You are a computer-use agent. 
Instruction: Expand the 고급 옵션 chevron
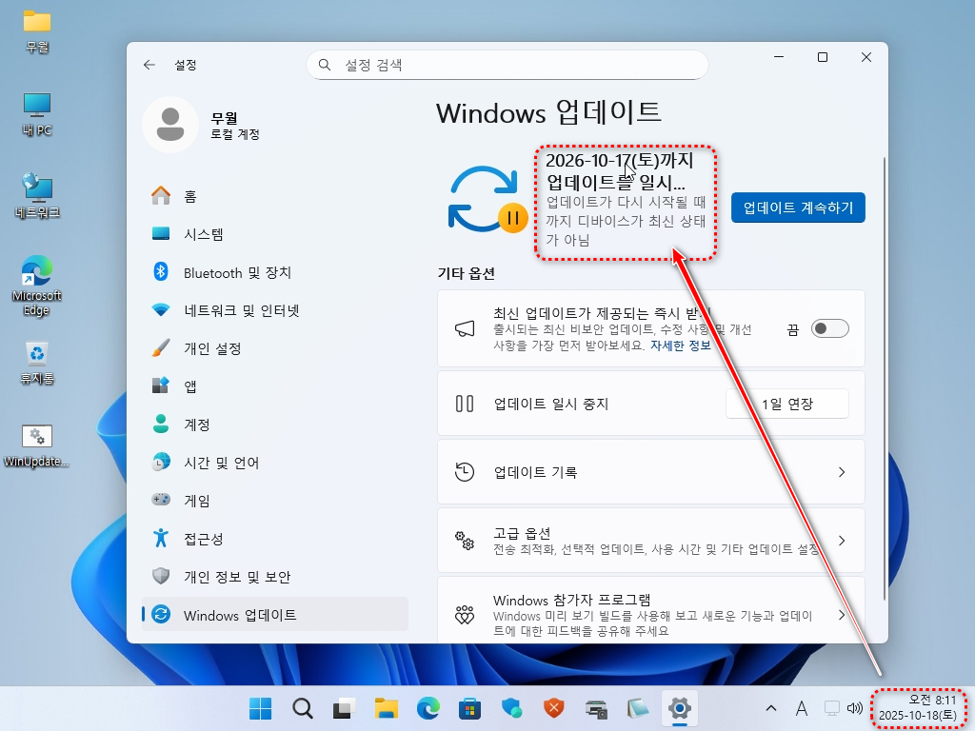click(x=842, y=541)
